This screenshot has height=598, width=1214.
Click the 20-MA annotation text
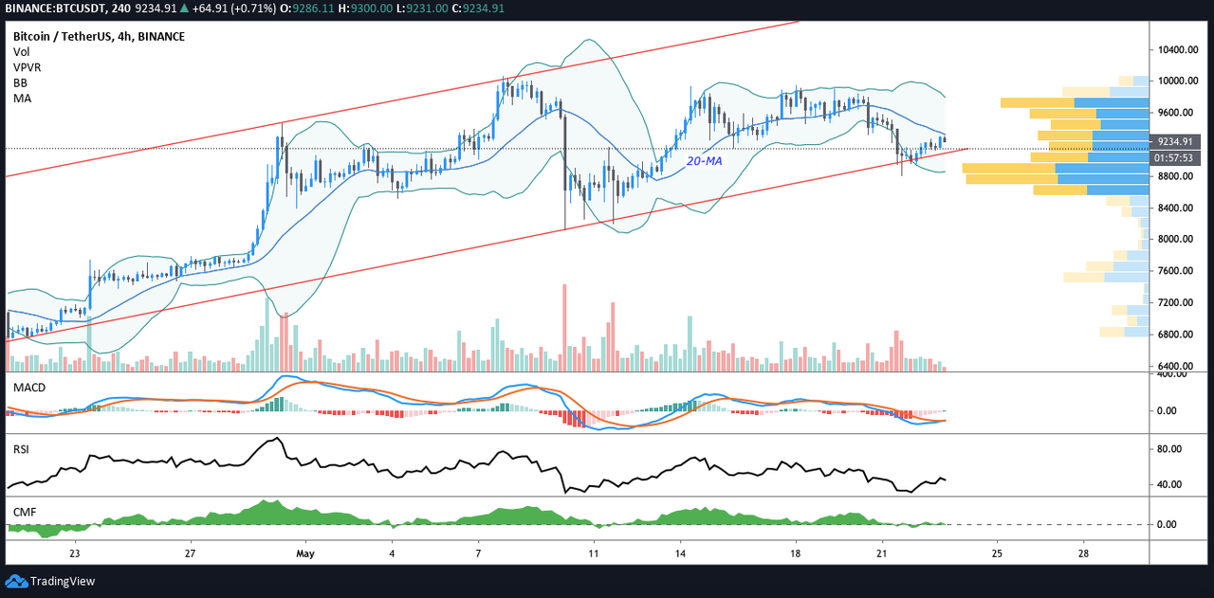click(x=705, y=162)
